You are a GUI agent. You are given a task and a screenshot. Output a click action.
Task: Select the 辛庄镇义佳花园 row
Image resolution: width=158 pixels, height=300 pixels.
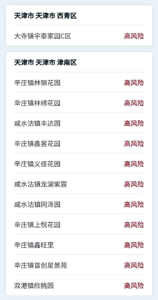pyautogui.click(x=79, y=164)
